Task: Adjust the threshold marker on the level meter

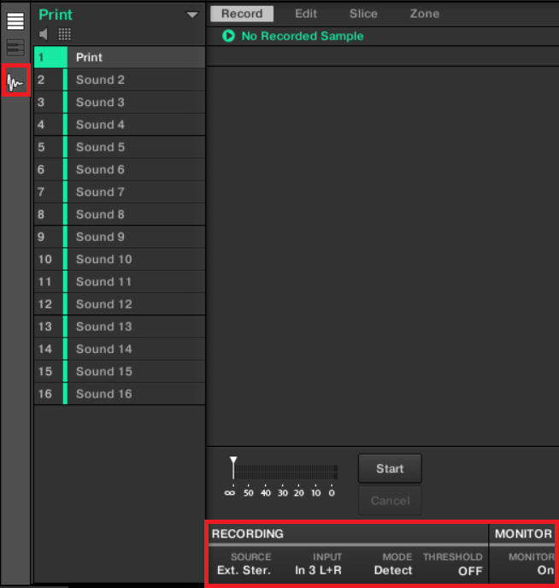Action: point(233,467)
